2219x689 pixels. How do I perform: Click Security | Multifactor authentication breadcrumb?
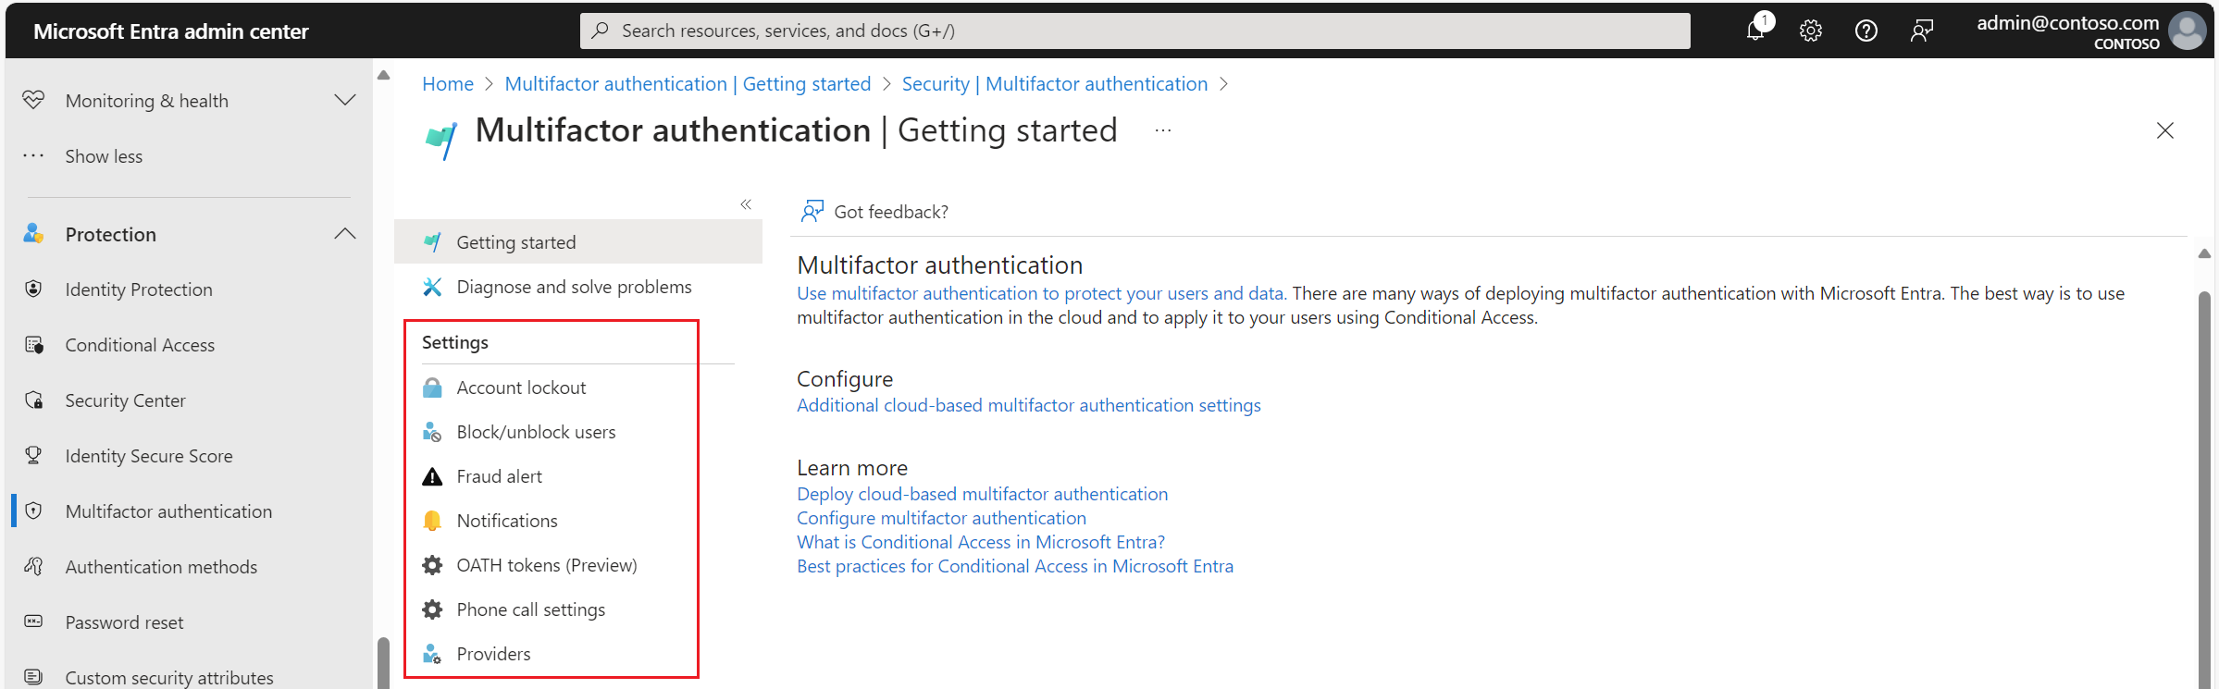1055,84
